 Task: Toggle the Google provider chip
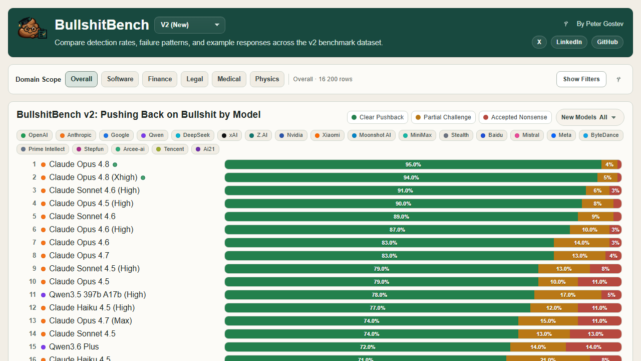pos(117,135)
